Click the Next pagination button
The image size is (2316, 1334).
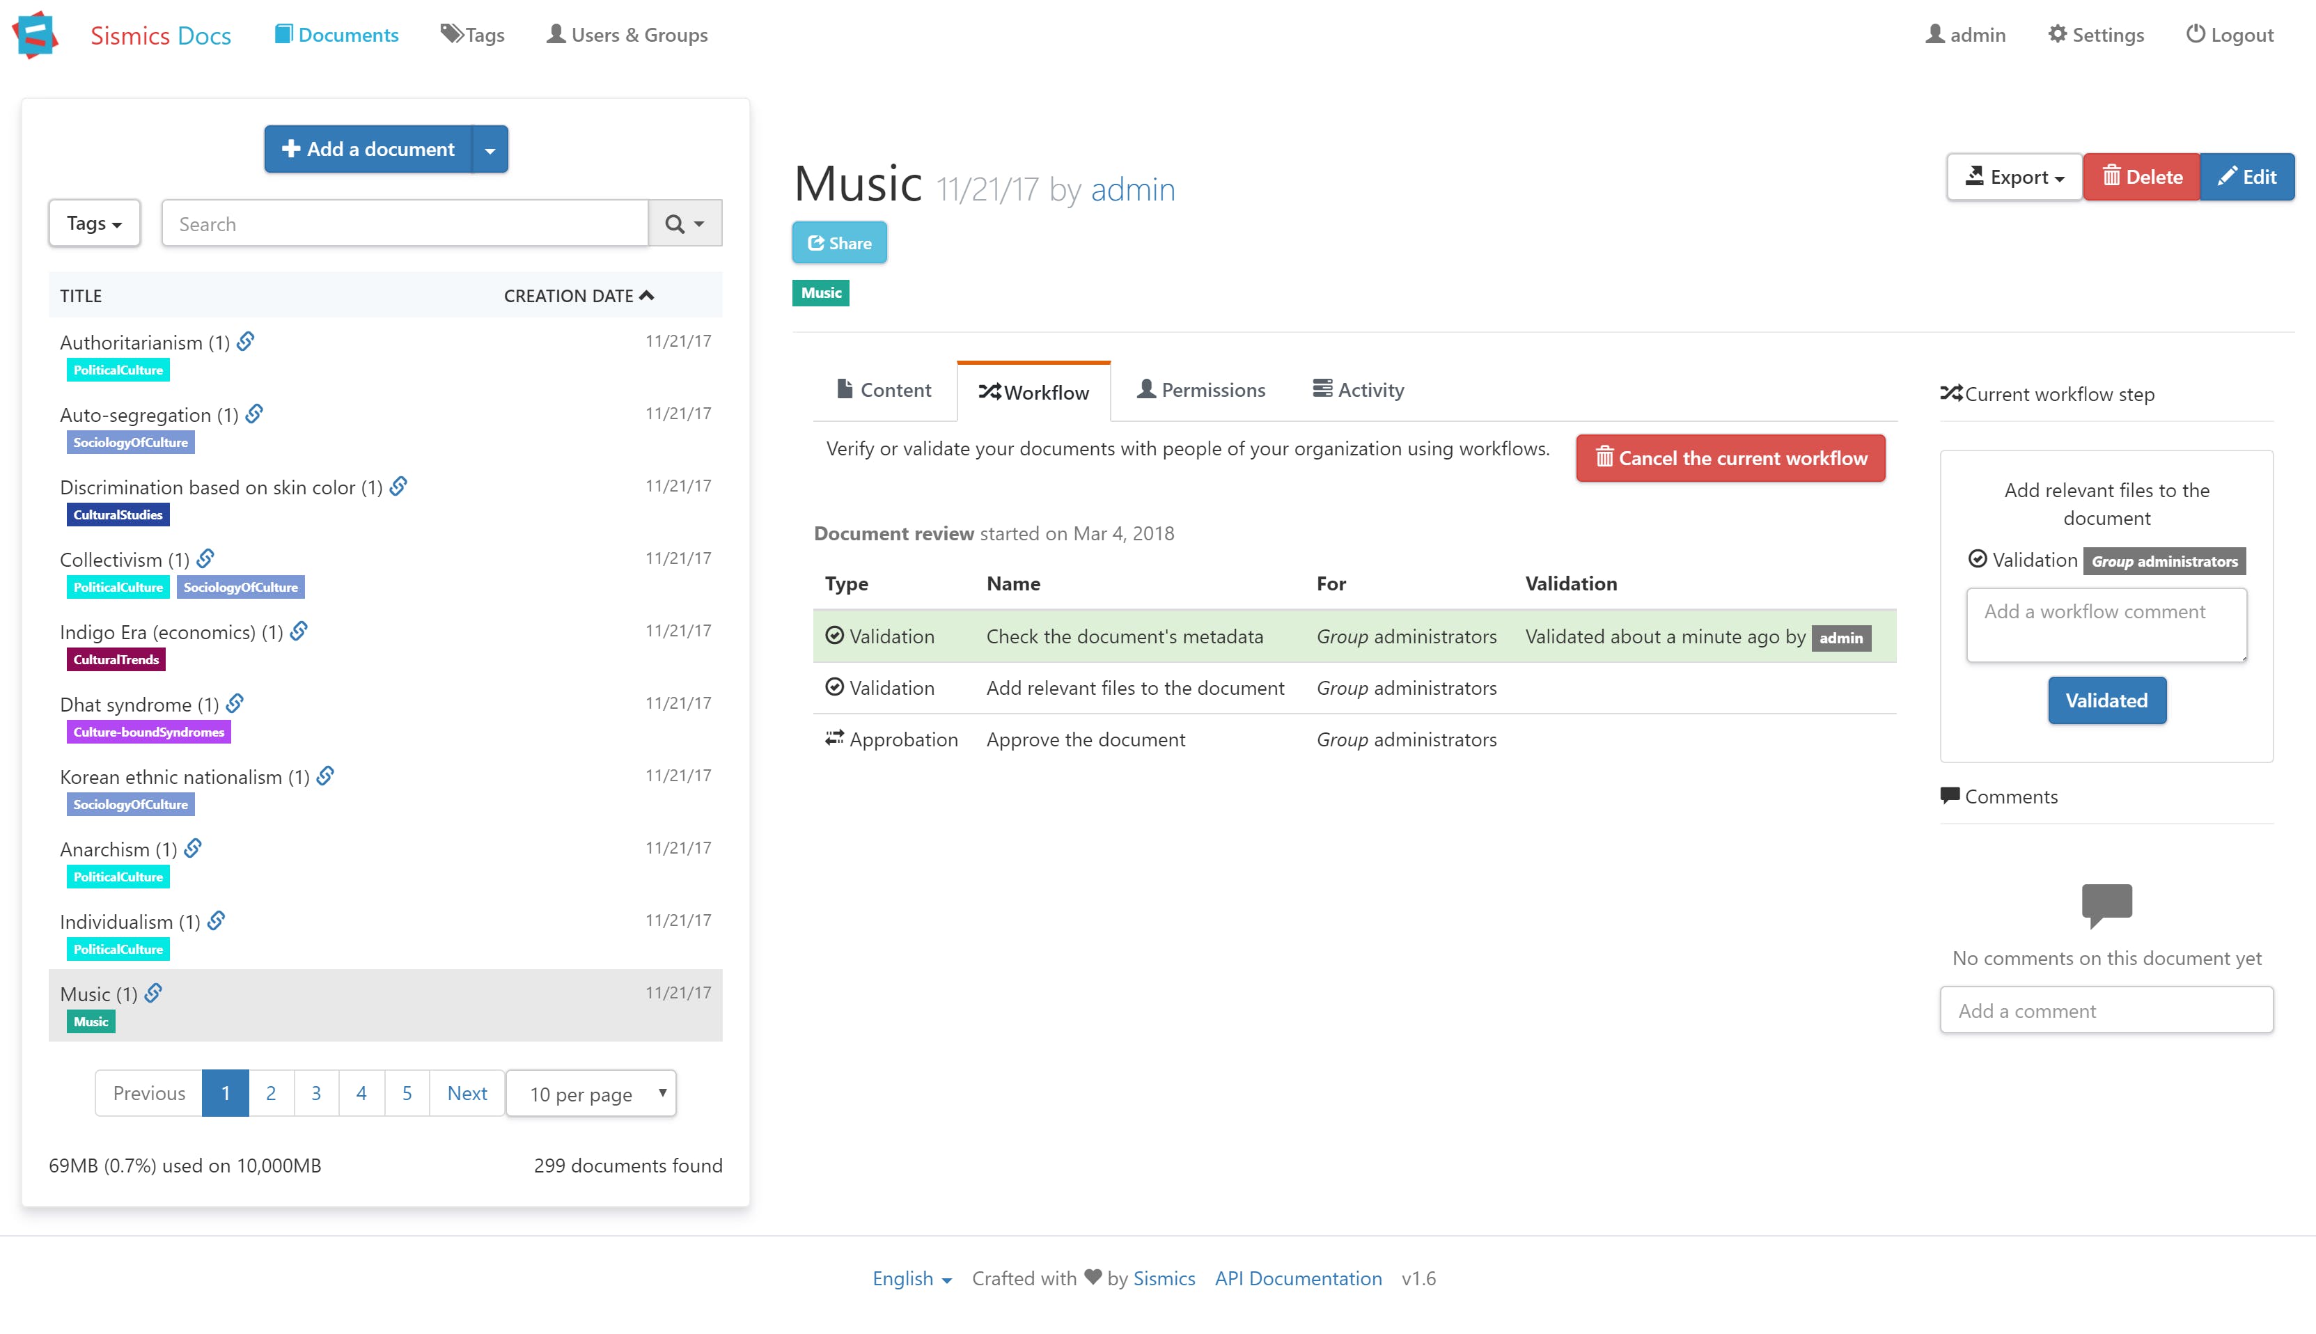(467, 1093)
